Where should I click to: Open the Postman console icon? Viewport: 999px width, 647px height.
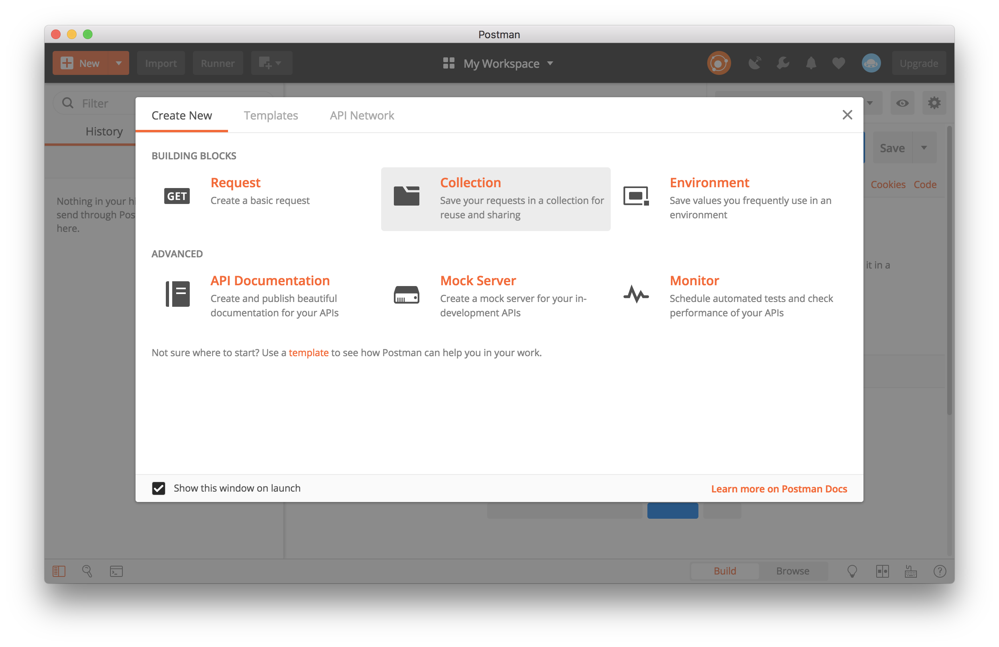pyautogui.click(x=116, y=571)
